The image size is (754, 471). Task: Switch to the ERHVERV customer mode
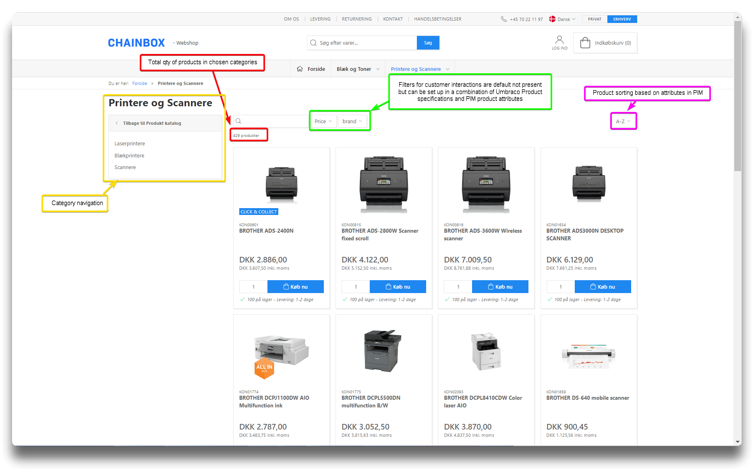pyautogui.click(x=622, y=19)
